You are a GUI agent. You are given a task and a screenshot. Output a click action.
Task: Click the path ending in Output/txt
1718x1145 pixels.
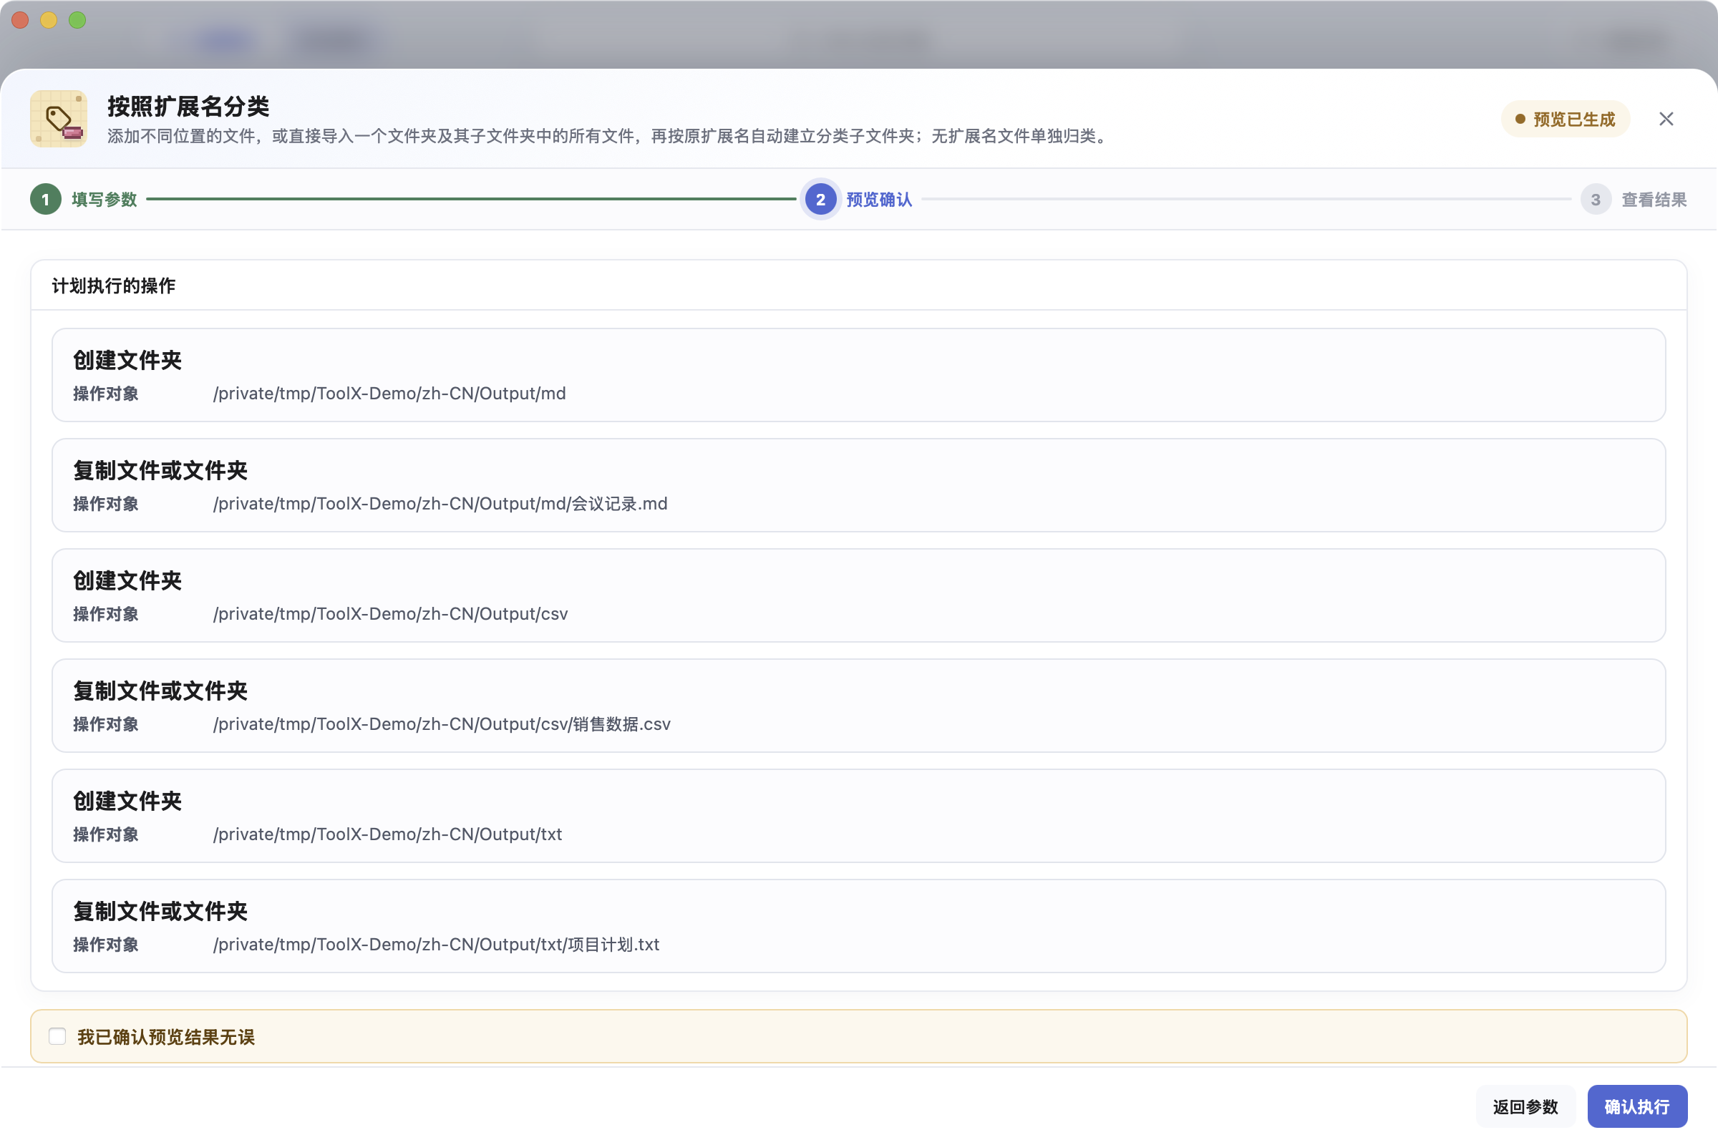point(387,834)
